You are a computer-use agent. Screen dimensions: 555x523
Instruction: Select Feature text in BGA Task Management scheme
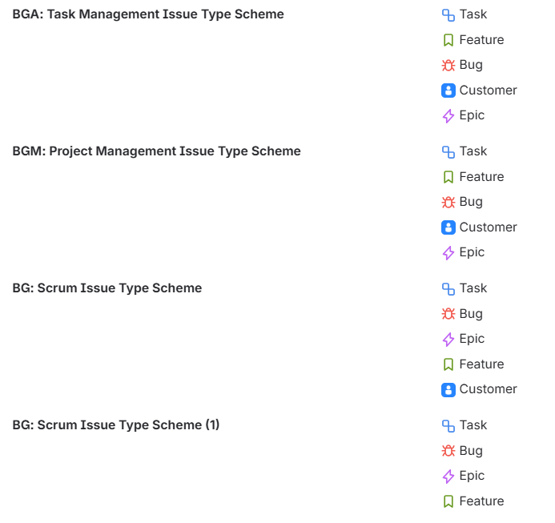[x=481, y=40]
